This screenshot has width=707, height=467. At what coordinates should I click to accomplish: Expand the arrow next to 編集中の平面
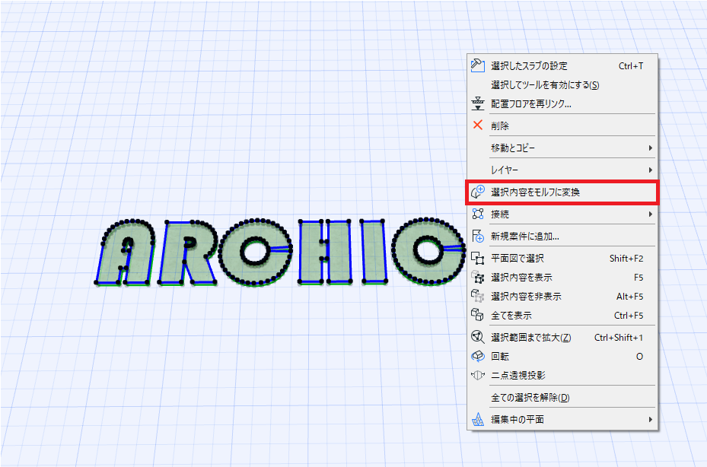click(650, 419)
